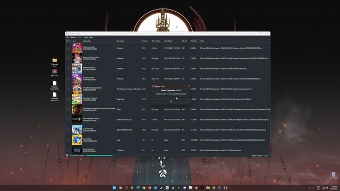
Task: Select the Pokken Tournament DX cover art
Action: [77, 89]
